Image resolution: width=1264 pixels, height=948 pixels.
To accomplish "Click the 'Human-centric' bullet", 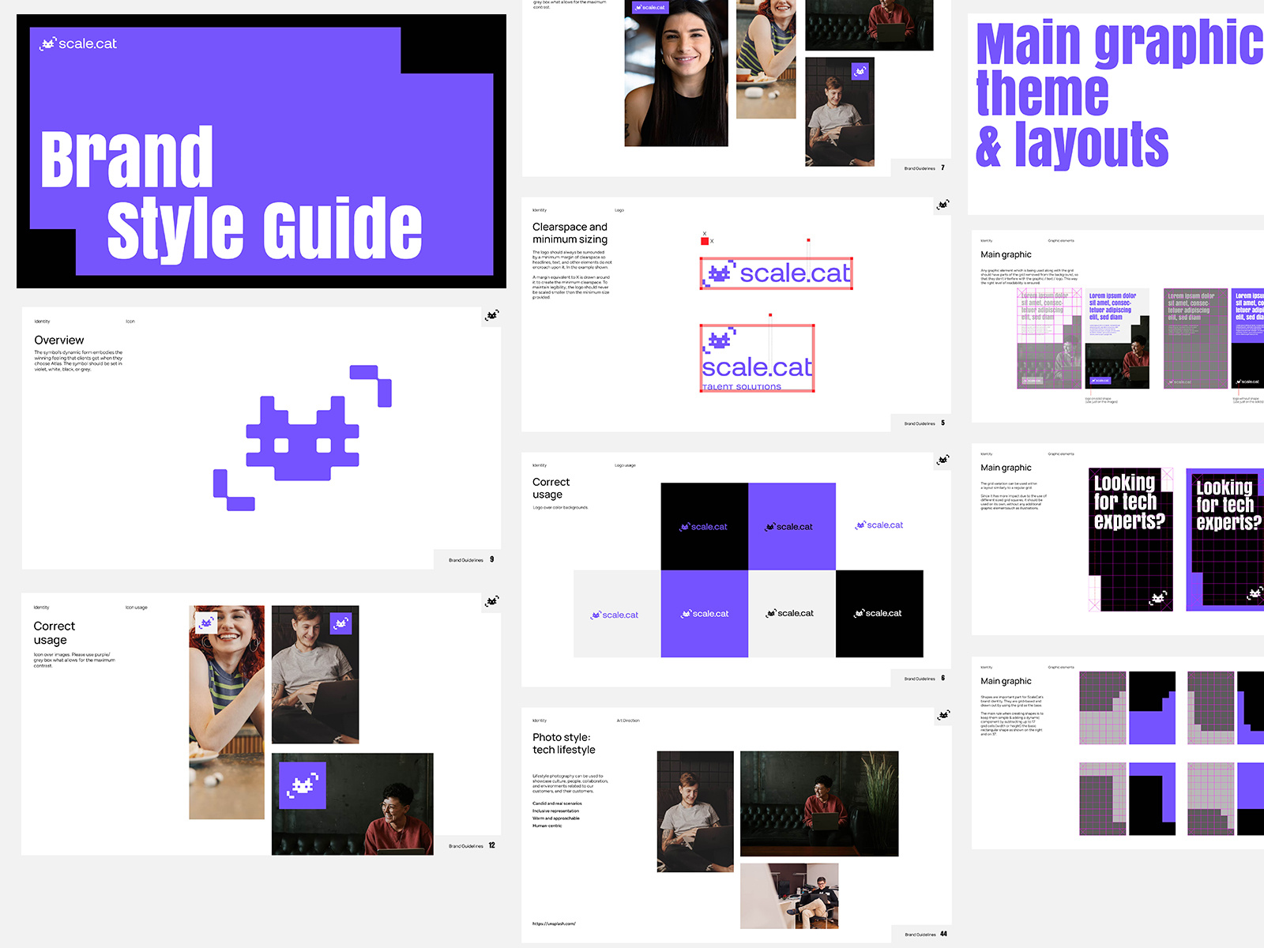I will click(x=547, y=826).
